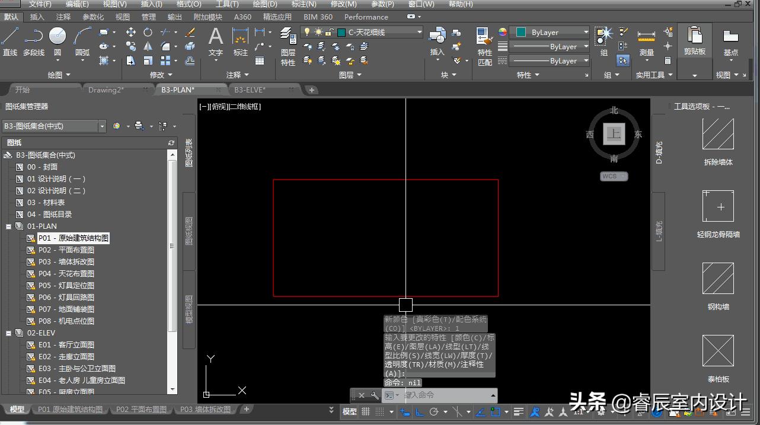Viewport: 760px width, 425px height.
Task: Collapse the 01-PLAN tree node
Action: [x=9, y=226]
